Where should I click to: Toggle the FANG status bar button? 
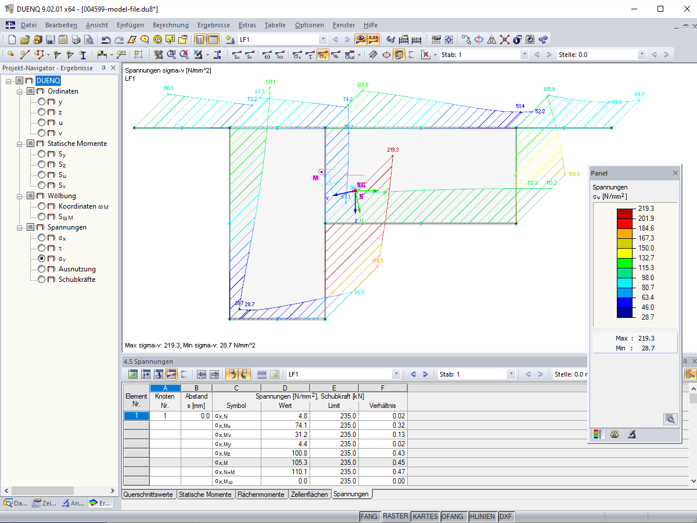pos(369,516)
